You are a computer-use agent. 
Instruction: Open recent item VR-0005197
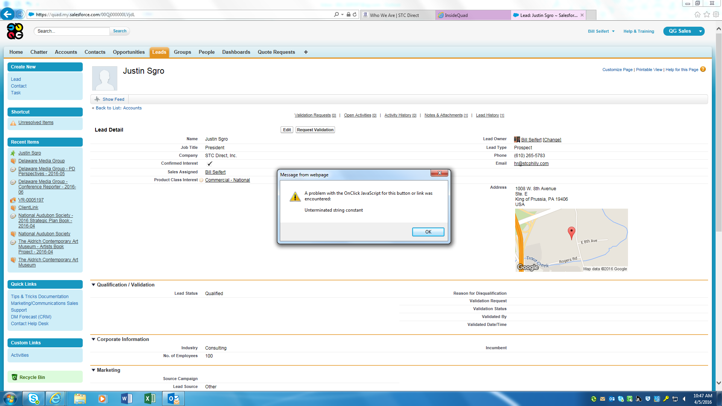pos(31,200)
